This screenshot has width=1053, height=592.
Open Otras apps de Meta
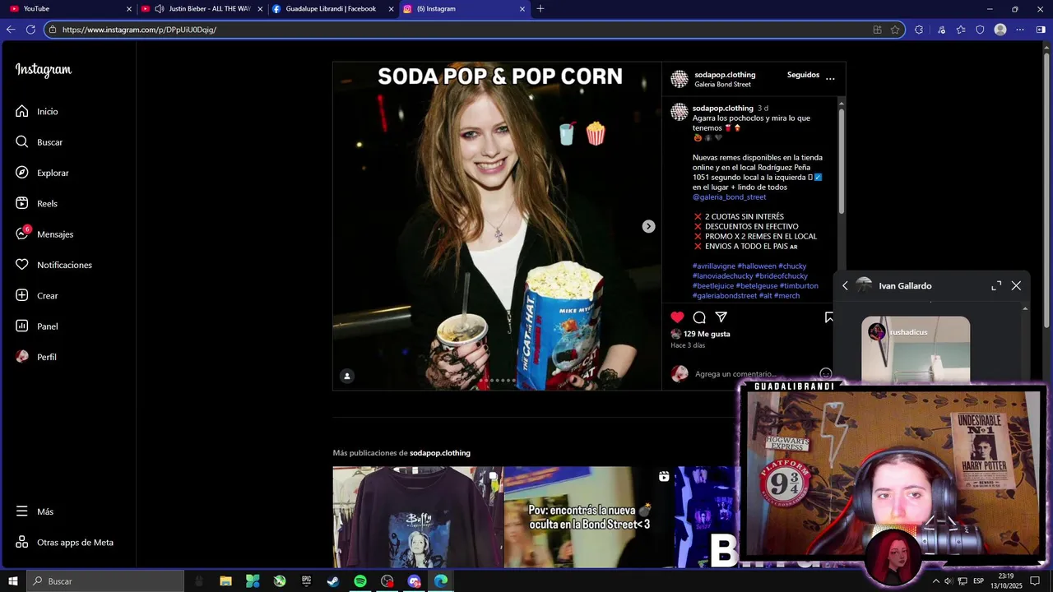point(65,543)
